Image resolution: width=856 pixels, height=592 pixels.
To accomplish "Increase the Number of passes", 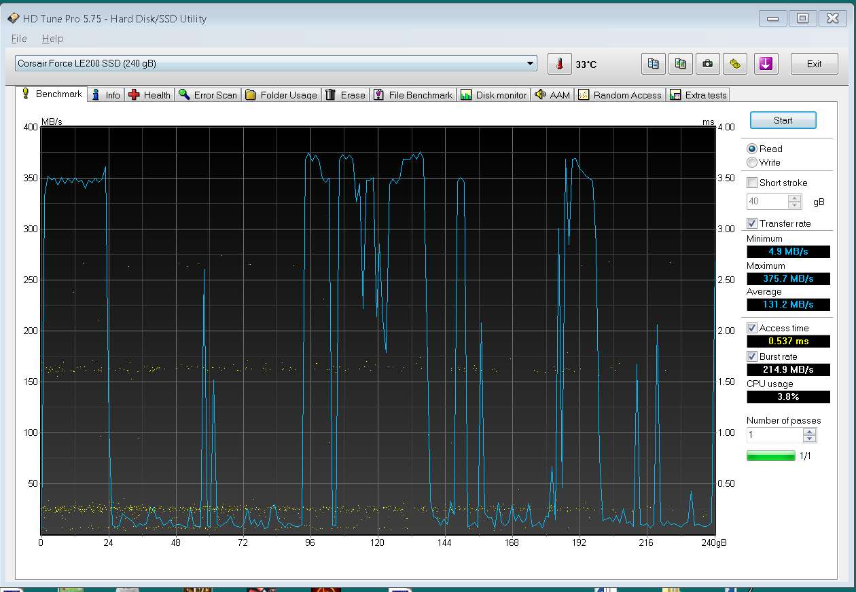I will [809, 431].
